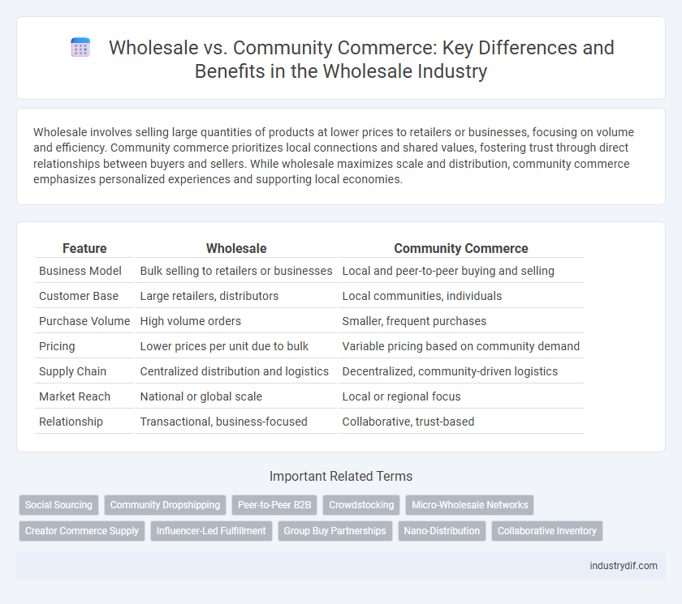
Task: Click 'Local or regional focus' cell
Action: tap(461, 397)
